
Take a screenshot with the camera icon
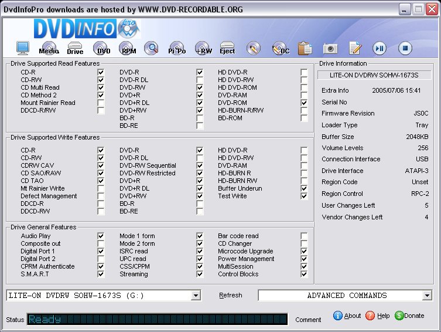click(x=330, y=49)
